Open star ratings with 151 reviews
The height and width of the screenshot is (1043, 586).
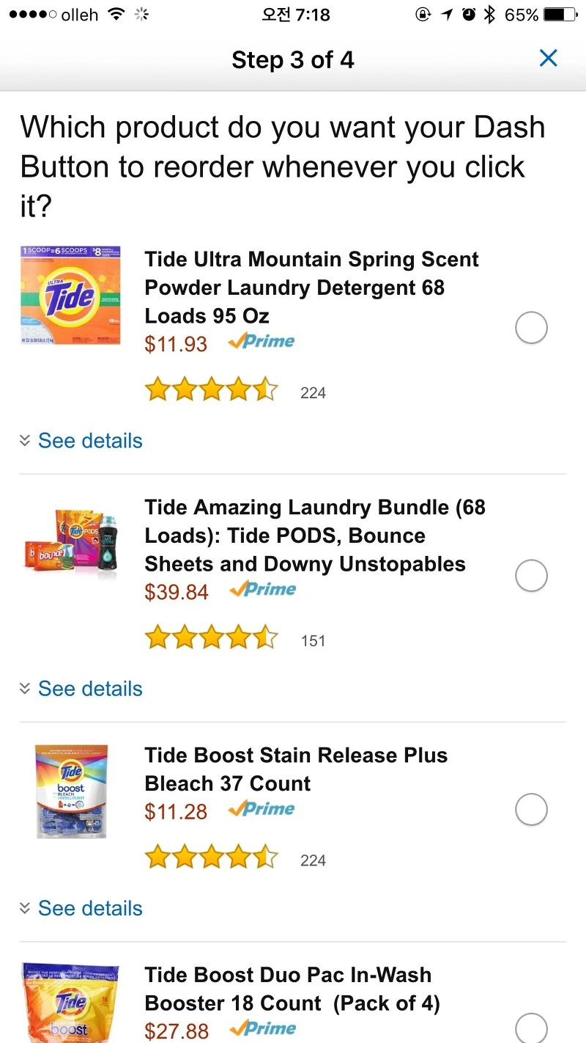pos(211,638)
